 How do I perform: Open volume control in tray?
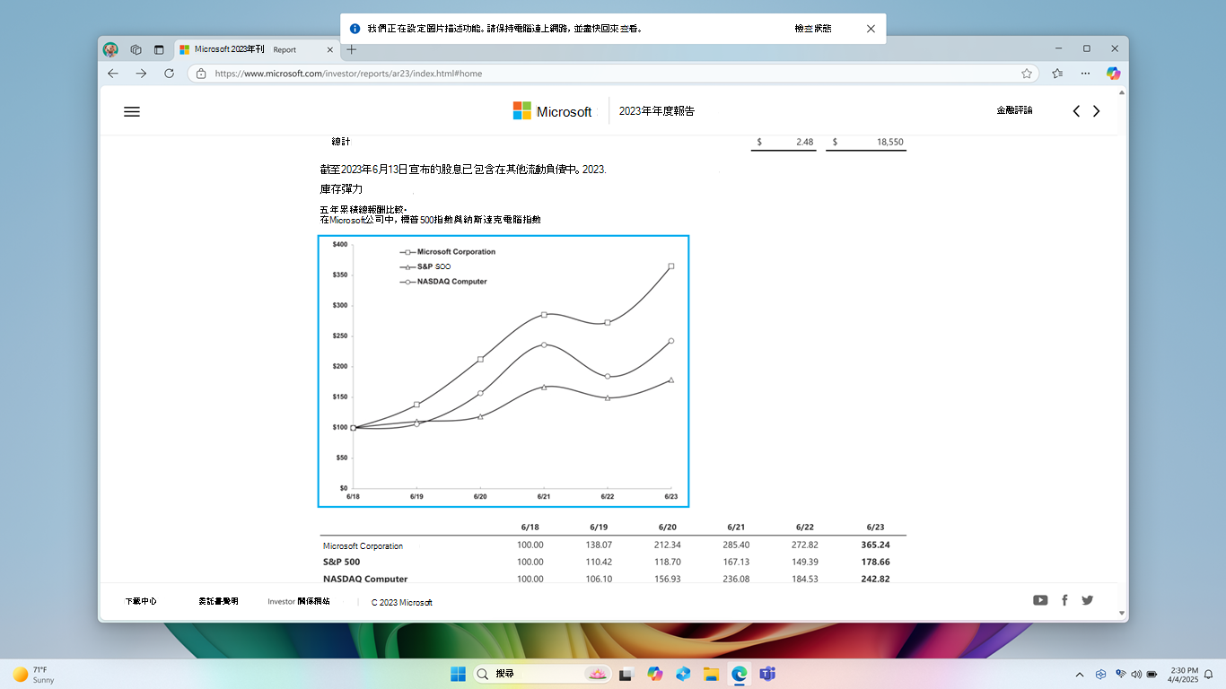coord(1136,674)
